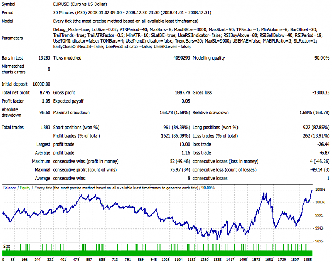Click the Modelling quality value 90.00%
This screenshot has height=263, width=332.
click(322, 58)
